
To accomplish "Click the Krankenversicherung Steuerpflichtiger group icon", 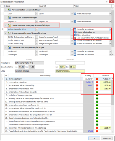I will pos(9,33).
